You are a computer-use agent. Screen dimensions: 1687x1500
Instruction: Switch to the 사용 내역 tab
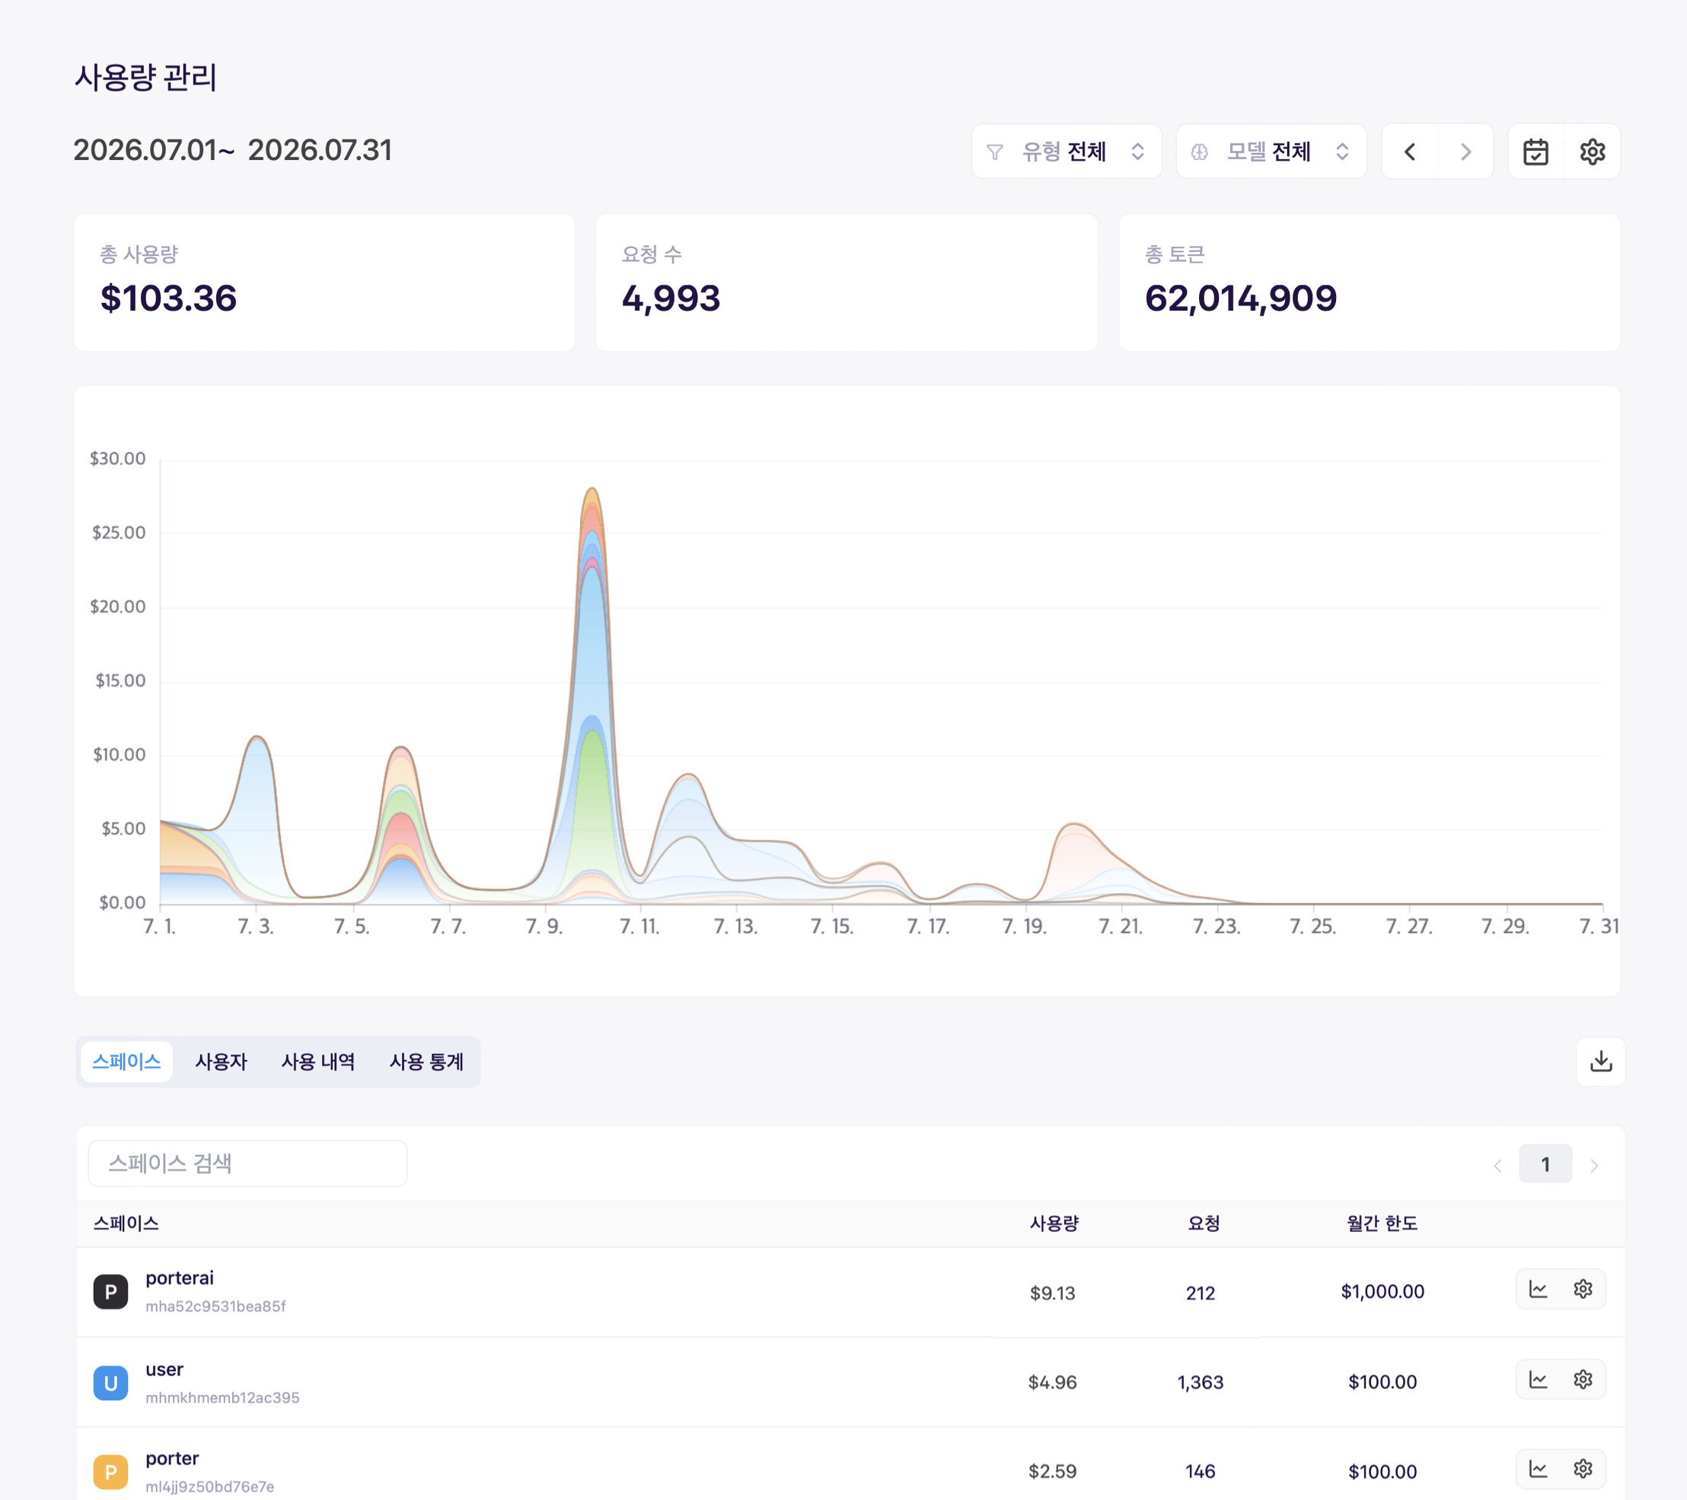pyautogui.click(x=317, y=1061)
